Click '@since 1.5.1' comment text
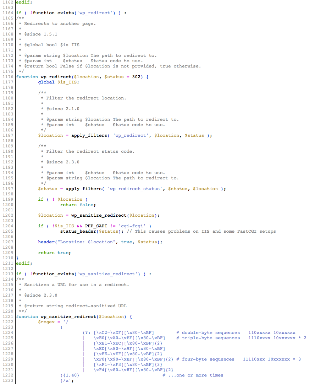 (40, 34)
